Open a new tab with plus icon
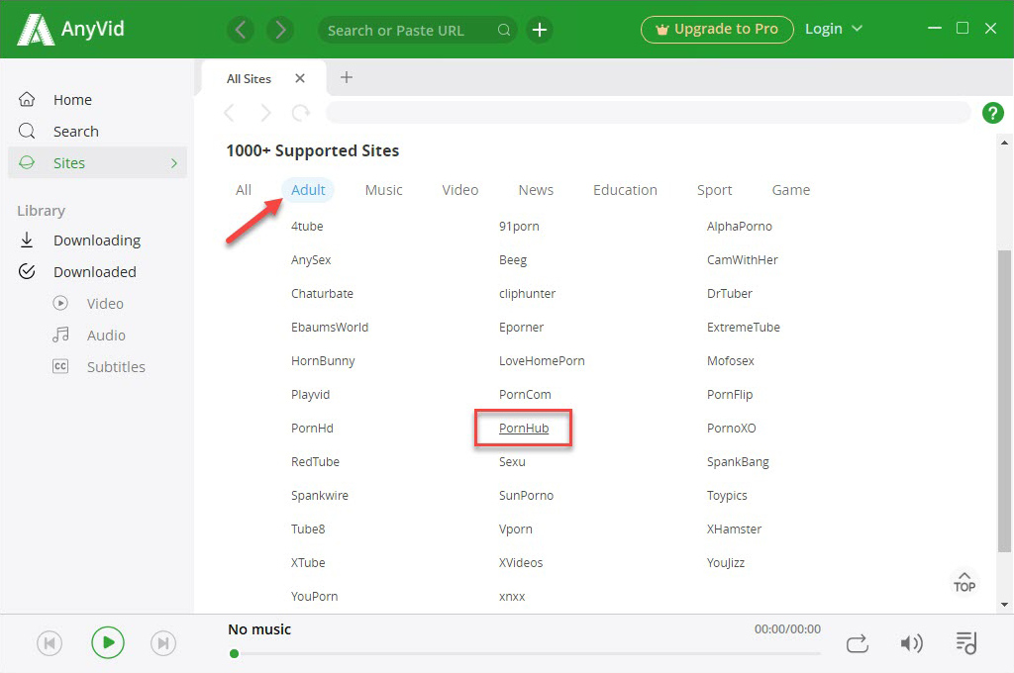This screenshot has height=673, width=1014. (346, 77)
